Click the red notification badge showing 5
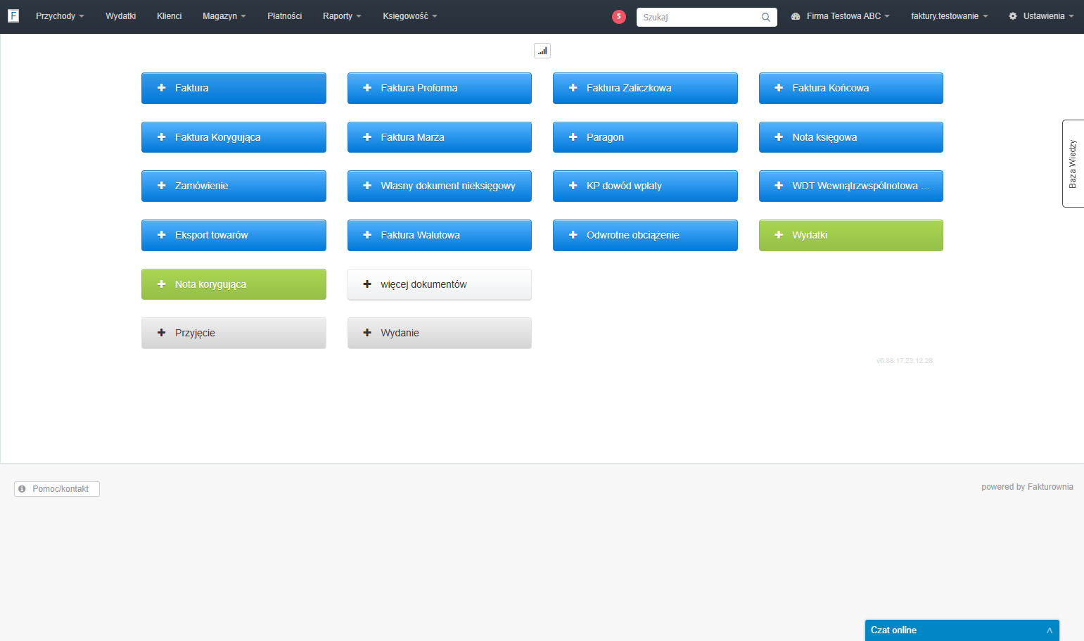The image size is (1084, 641). click(x=619, y=17)
